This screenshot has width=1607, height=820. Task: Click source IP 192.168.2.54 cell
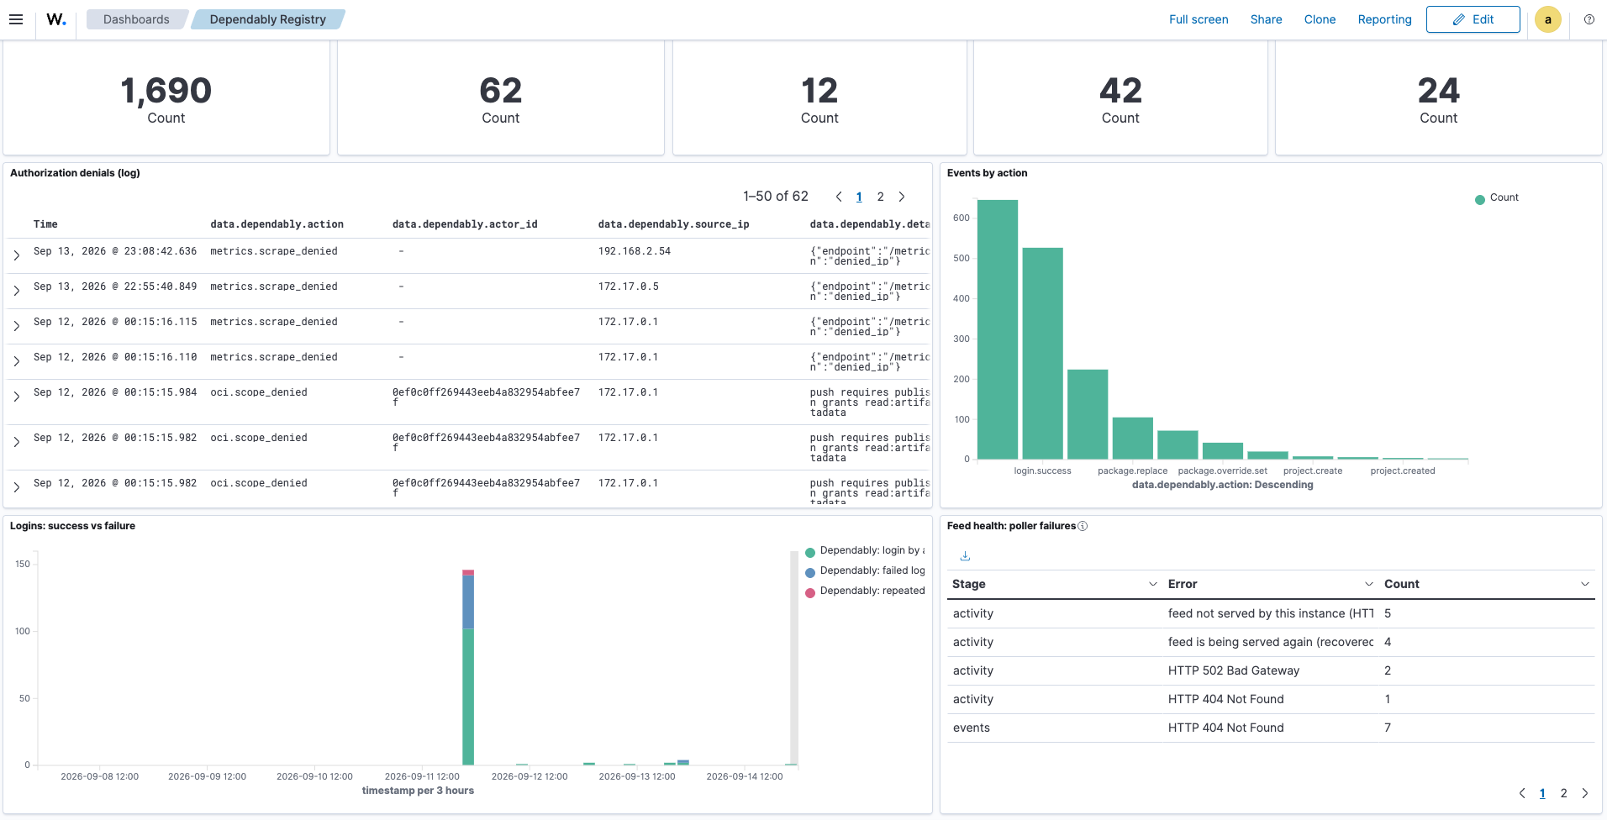635,251
